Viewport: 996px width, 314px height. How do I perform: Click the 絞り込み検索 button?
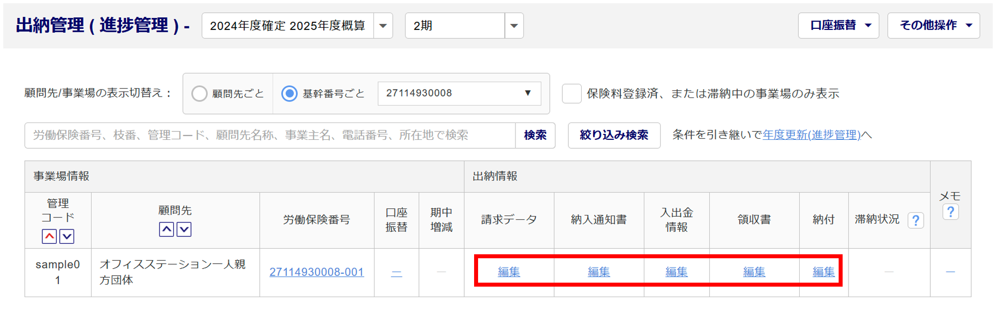(x=614, y=135)
